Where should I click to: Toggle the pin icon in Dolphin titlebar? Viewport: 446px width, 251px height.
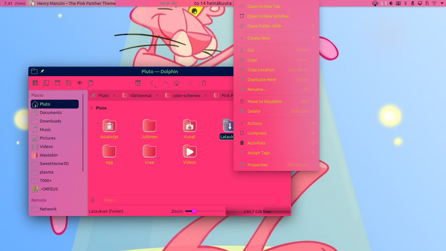pyautogui.click(x=42, y=71)
